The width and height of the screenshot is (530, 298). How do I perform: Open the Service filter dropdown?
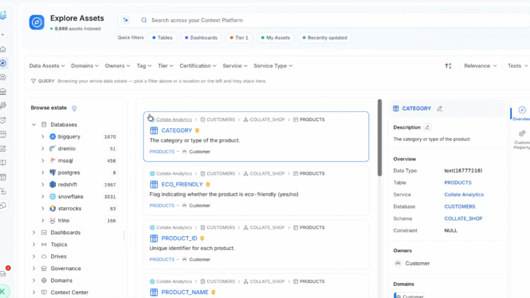coord(235,66)
